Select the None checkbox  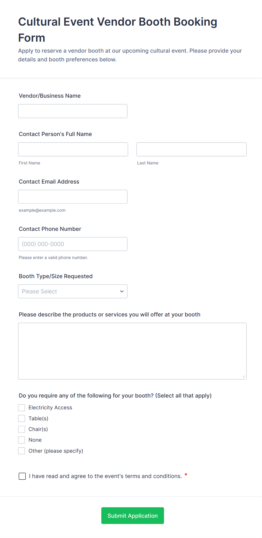pyautogui.click(x=22, y=440)
